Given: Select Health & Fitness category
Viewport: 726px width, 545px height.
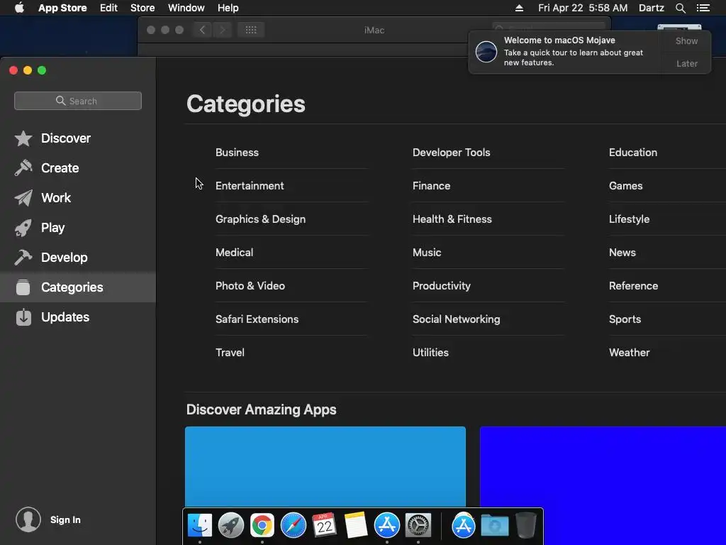Looking at the screenshot, I should pos(452,219).
